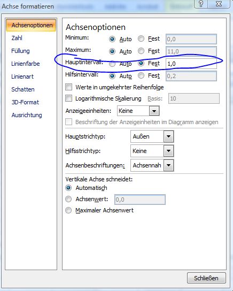Screen dimensions: 233x291
Task: Select the Achsenwert radio option
Action: (68, 199)
